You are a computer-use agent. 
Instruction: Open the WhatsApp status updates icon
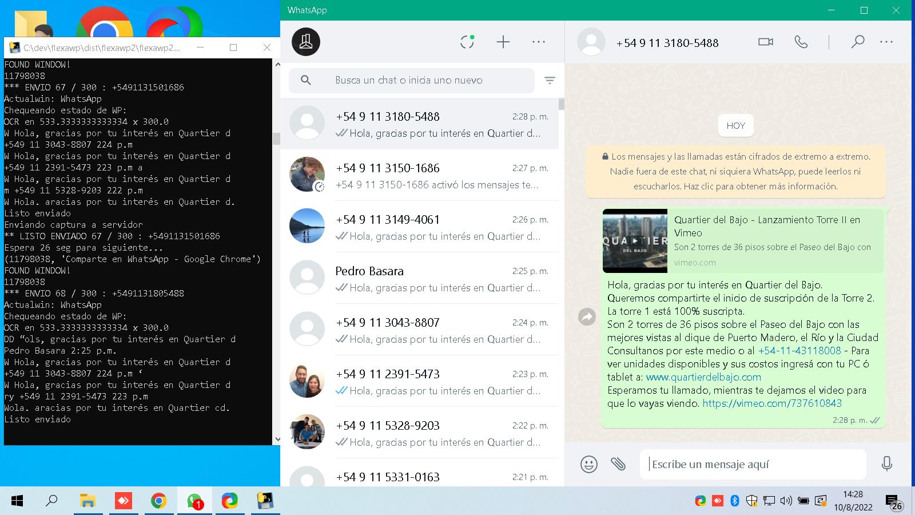point(467,42)
